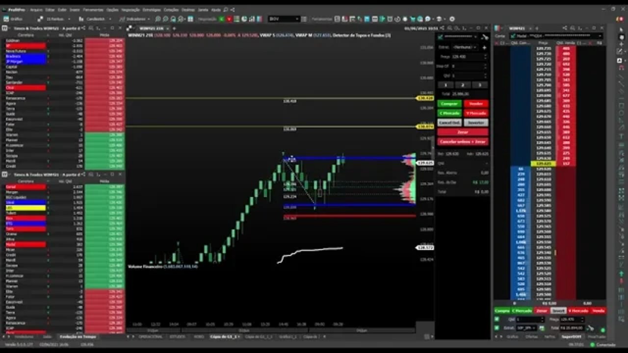Open the Ferramentas menu

click(93, 10)
